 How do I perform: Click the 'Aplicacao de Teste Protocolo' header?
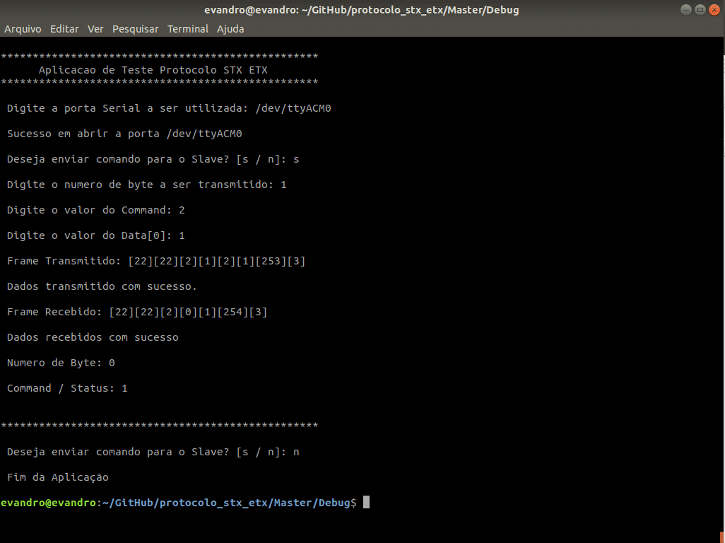click(153, 70)
